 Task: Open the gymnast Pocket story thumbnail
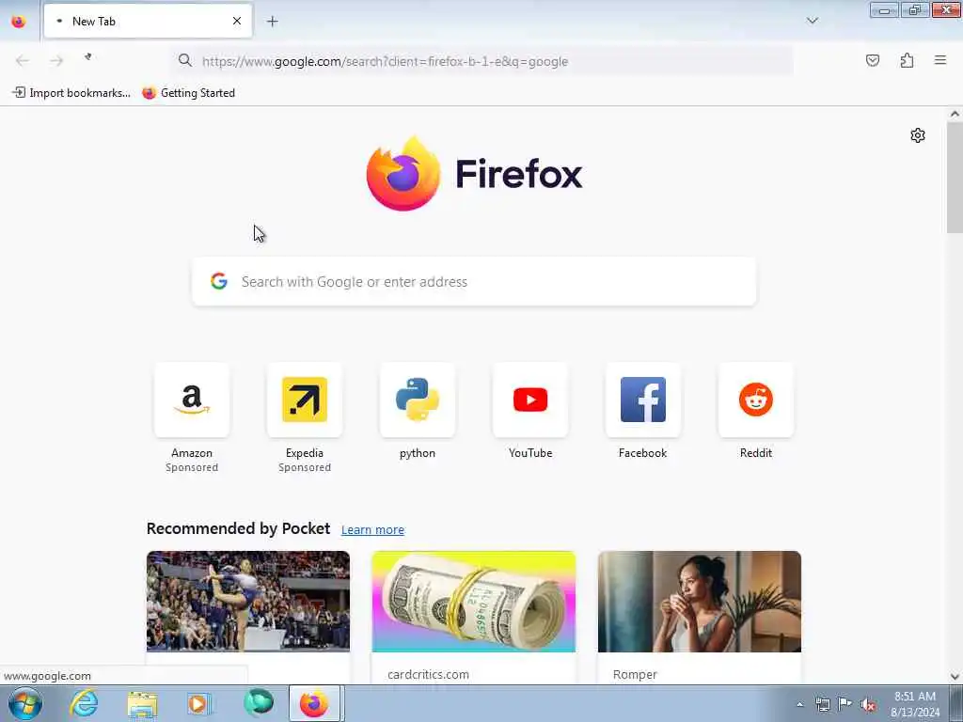click(248, 601)
